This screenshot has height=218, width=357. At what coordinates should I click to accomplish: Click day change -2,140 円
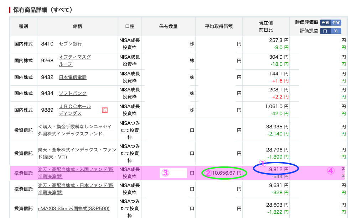[278, 134]
